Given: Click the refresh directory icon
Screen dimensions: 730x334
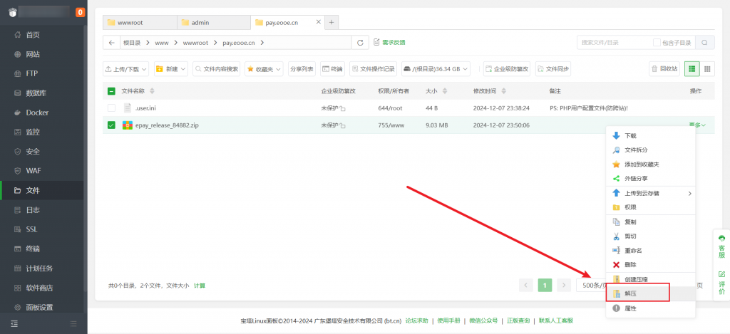Looking at the screenshot, I should (x=360, y=43).
